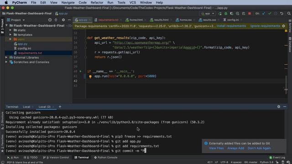
Task: Stop the running app with red square
Action: coord(250,14)
